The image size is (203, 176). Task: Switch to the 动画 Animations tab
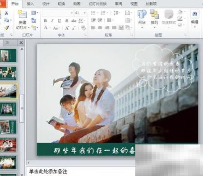click(x=77, y=4)
